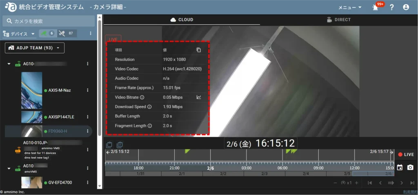Switch to the DIRECT tab
This screenshot has height=195, width=418.
coord(338,20)
